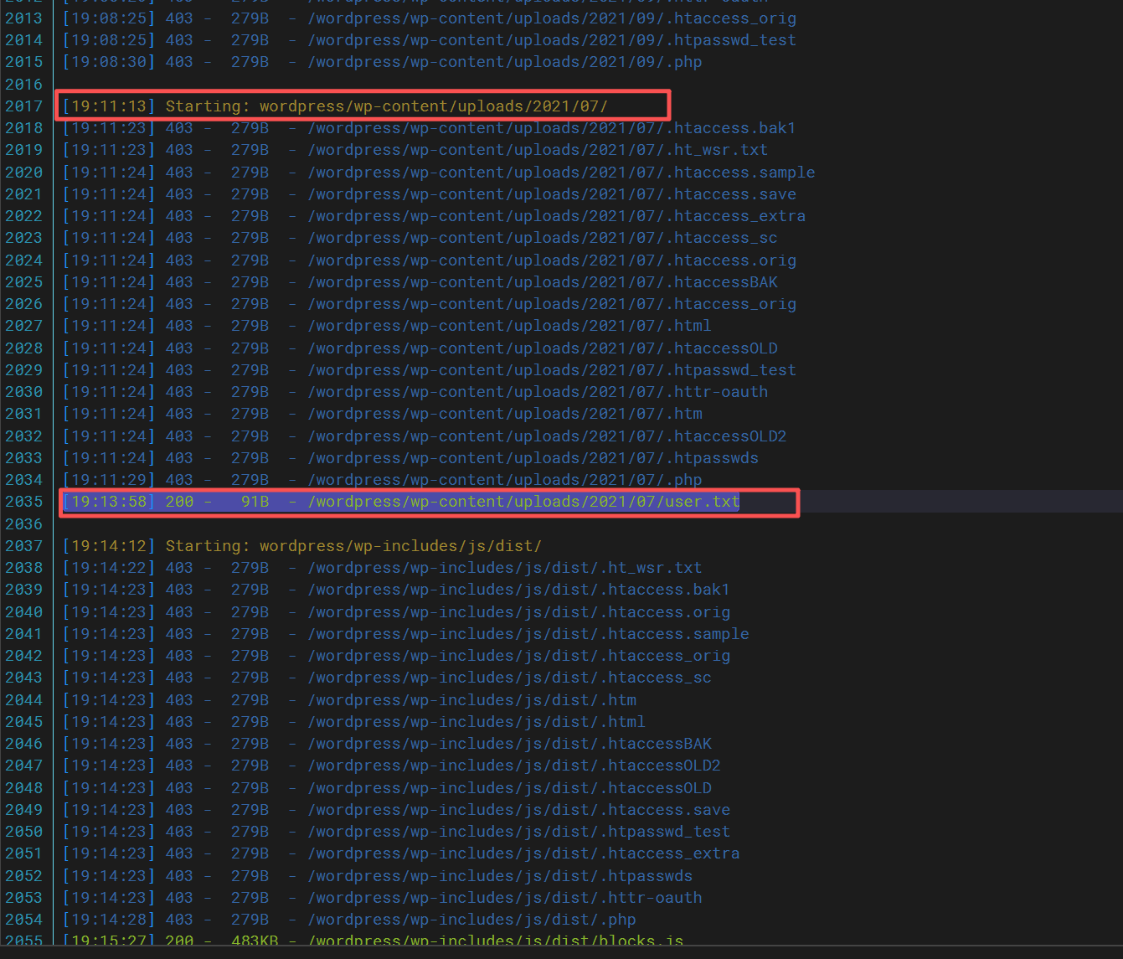Click the highlighted Starting uploads/2021/07/ line
The height and width of the screenshot is (959, 1123).
pyautogui.click(x=360, y=106)
